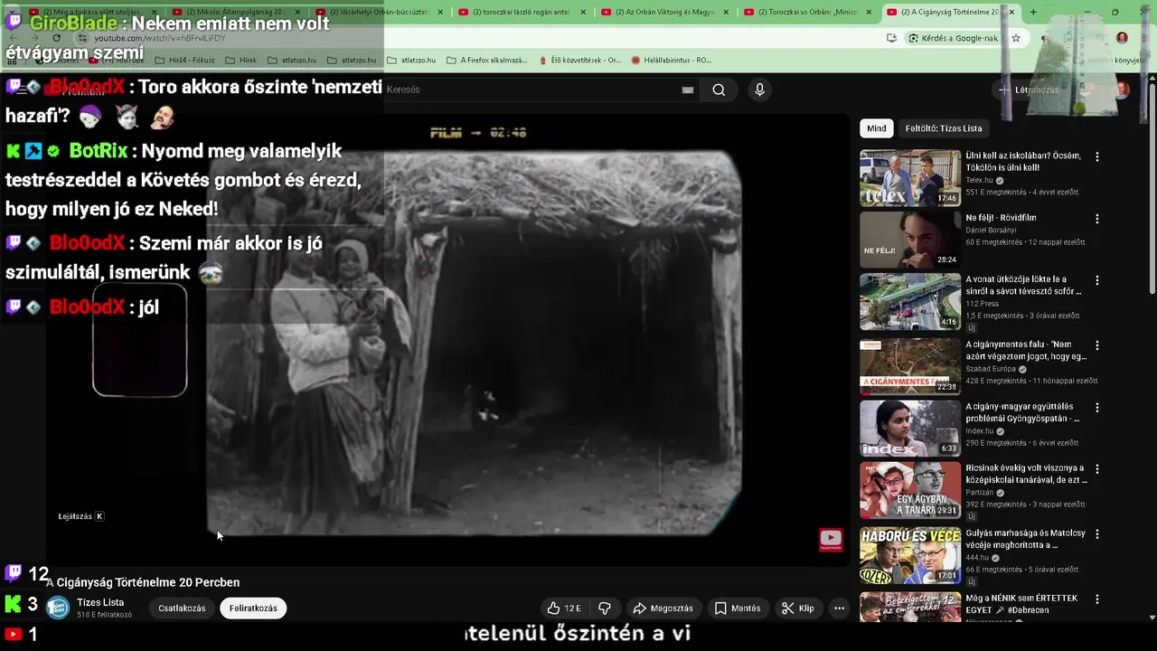1157x651 pixels.
Task: Click the browser reload button
Action: point(56,38)
